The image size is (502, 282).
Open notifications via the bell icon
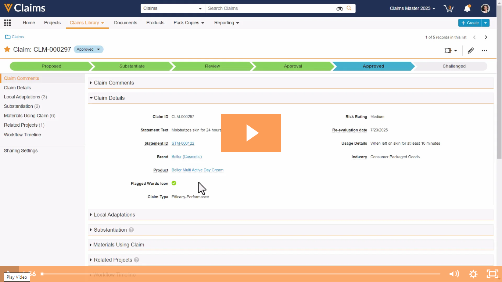pos(467,8)
